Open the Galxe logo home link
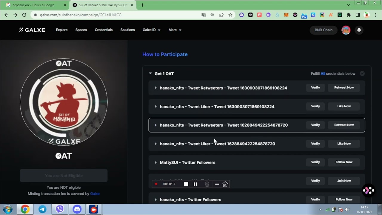This screenshot has width=382, height=215. coord(32,30)
